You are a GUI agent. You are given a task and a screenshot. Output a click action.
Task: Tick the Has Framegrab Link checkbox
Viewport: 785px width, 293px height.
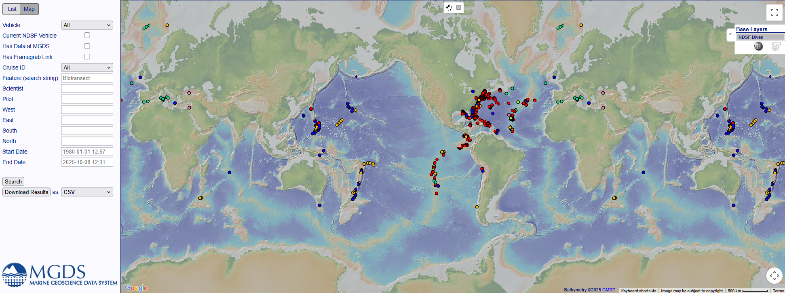(x=87, y=57)
